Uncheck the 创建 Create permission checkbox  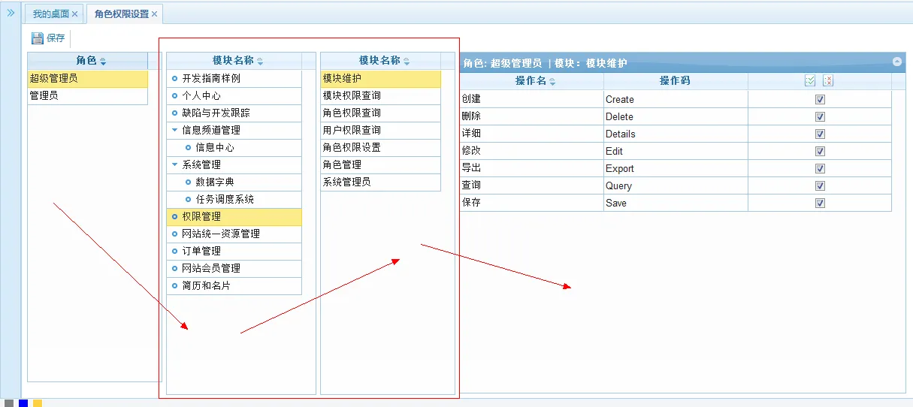click(x=820, y=99)
